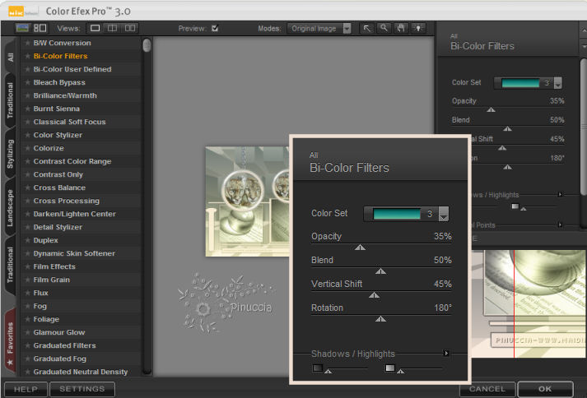Click the up arrow above the settings panel
This screenshot has height=398, width=587.
pos(583,31)
